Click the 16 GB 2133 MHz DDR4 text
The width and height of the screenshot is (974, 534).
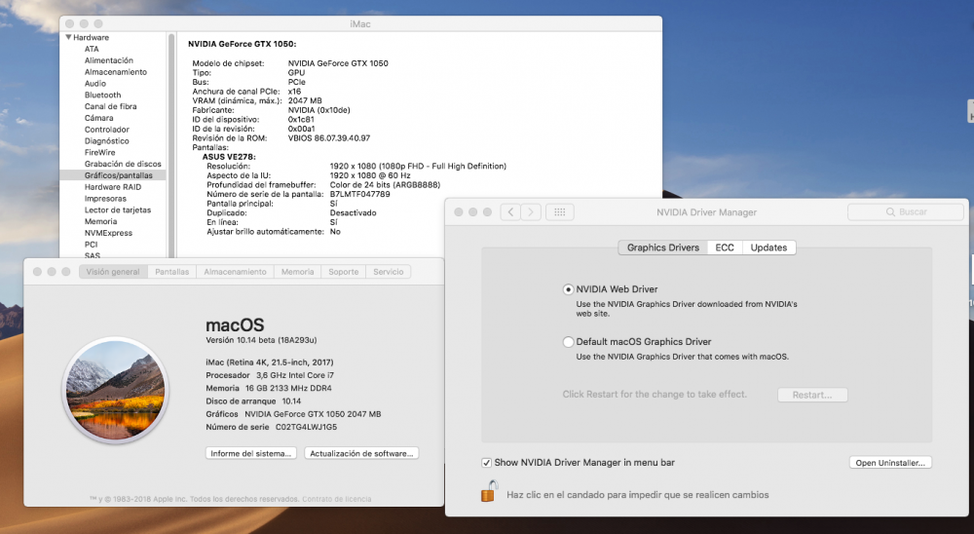click(x=289, y=388)
